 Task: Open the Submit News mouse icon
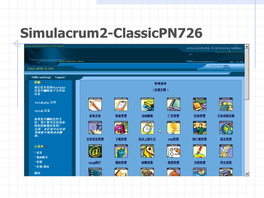[x=200, y=172]
